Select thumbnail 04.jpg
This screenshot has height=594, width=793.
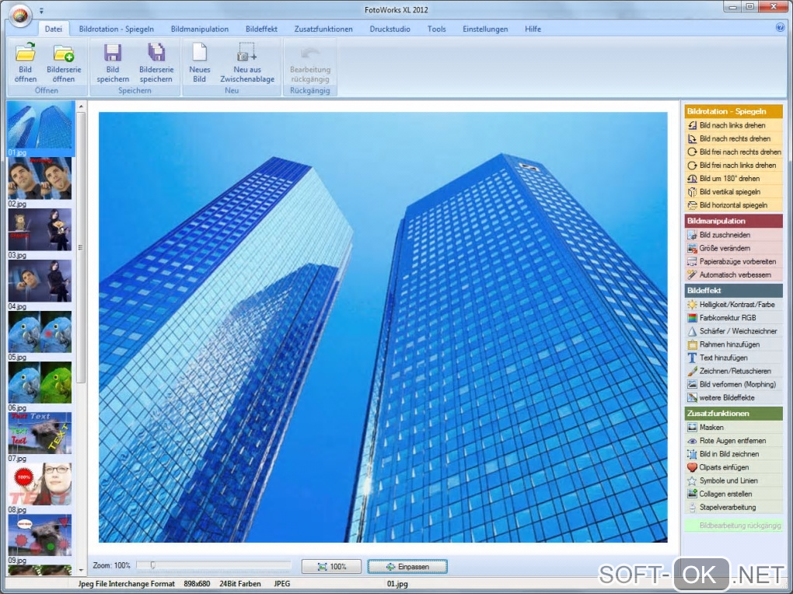coord(40,281)
